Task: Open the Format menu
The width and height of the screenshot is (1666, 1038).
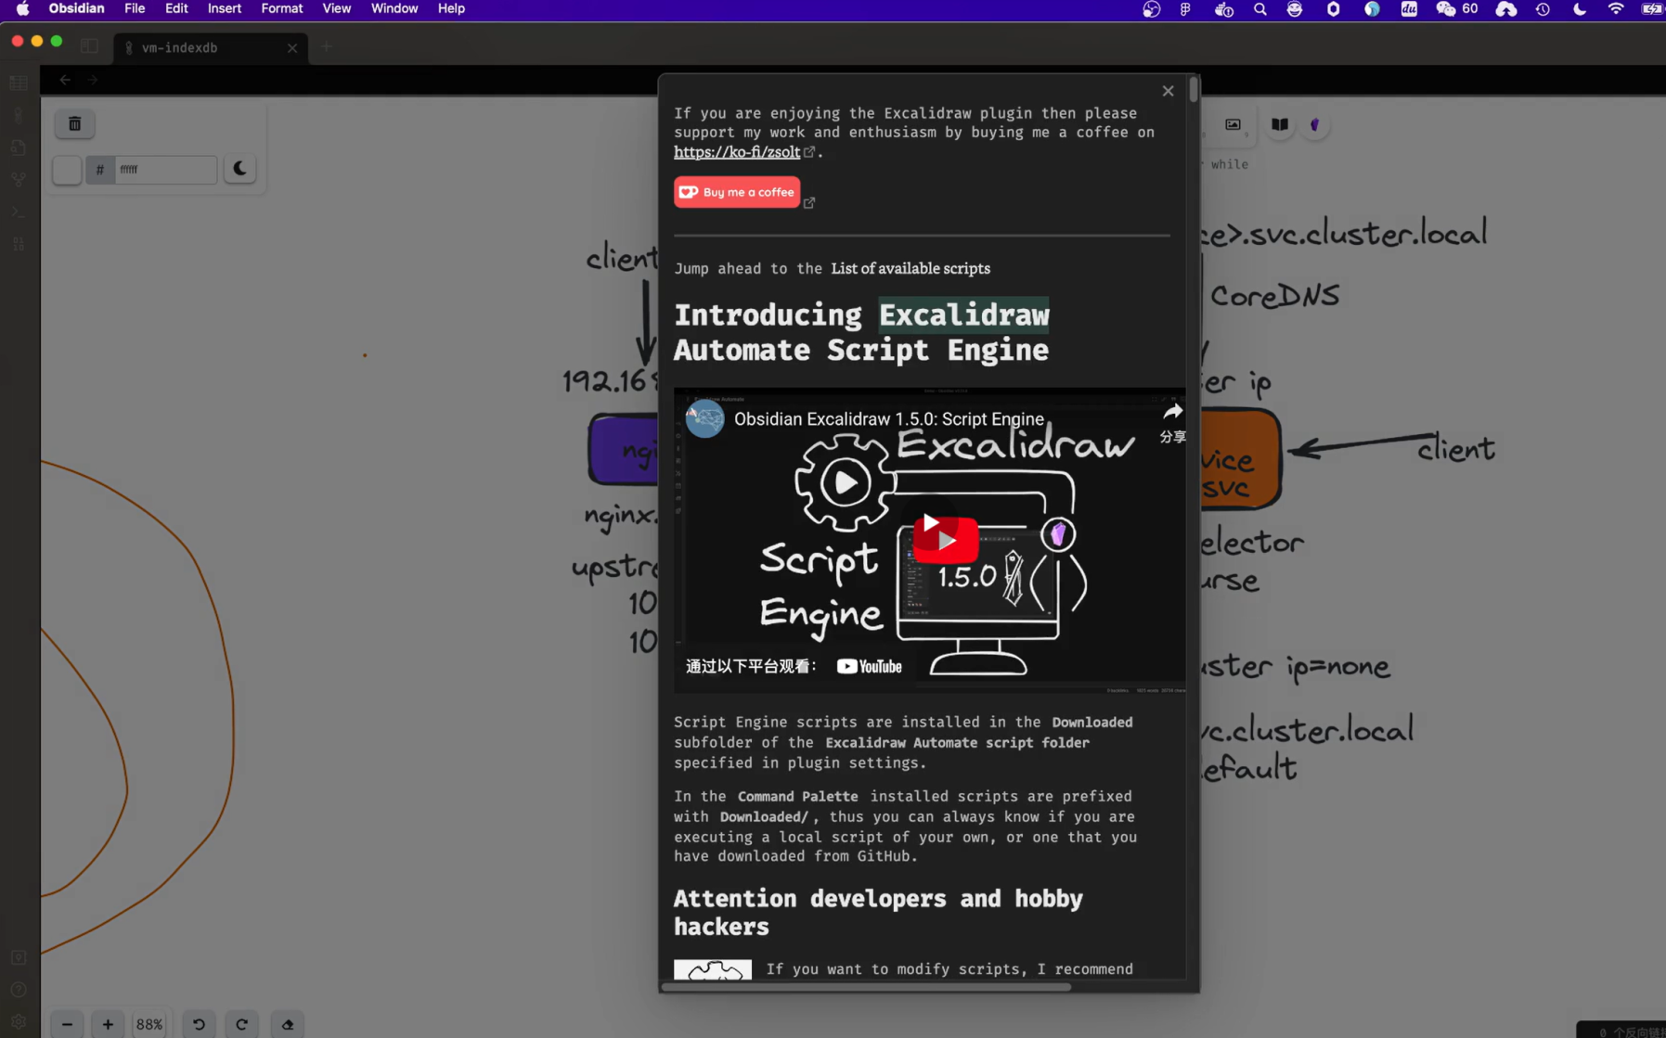Action: pyautogui.click(x=282, y=8)
